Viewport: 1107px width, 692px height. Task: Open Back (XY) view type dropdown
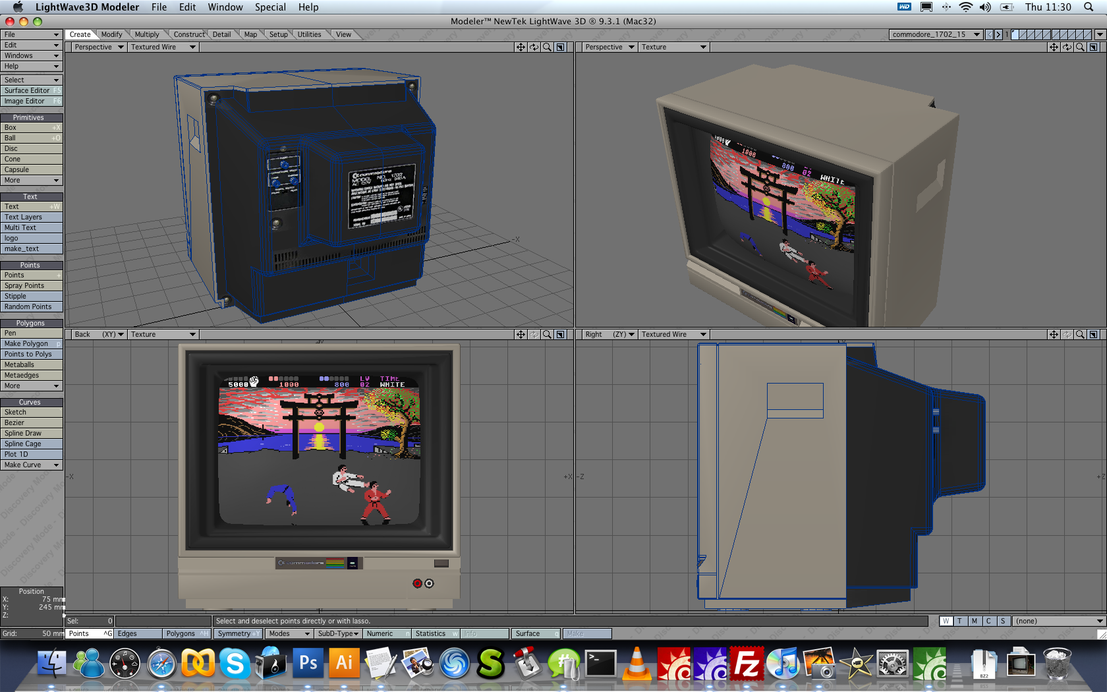click(99, 335)
